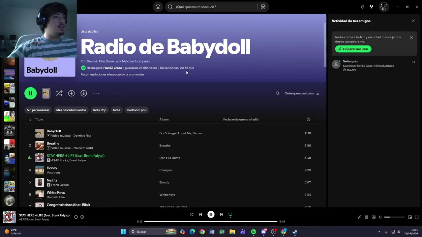The width and height of the screenshot is (422, 237).
Task: Dismiss the Jam invitation banner
Action: [x=411, y=38]
